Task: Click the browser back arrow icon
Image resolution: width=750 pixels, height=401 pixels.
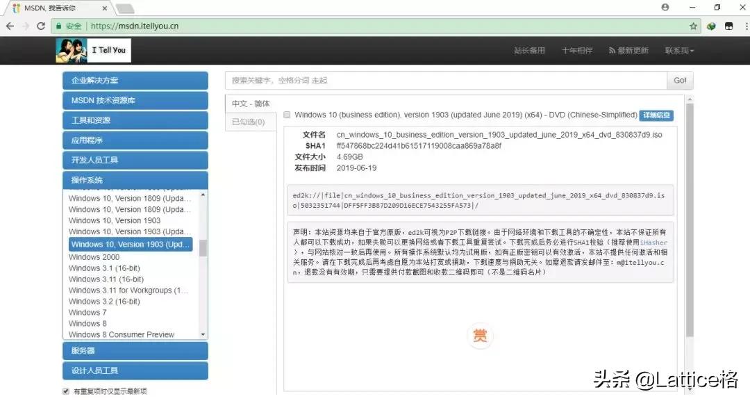Action: (x=10, y=26)
